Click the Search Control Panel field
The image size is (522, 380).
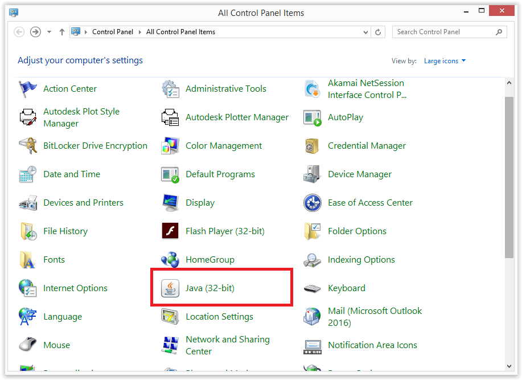click(x=450, y=32)
